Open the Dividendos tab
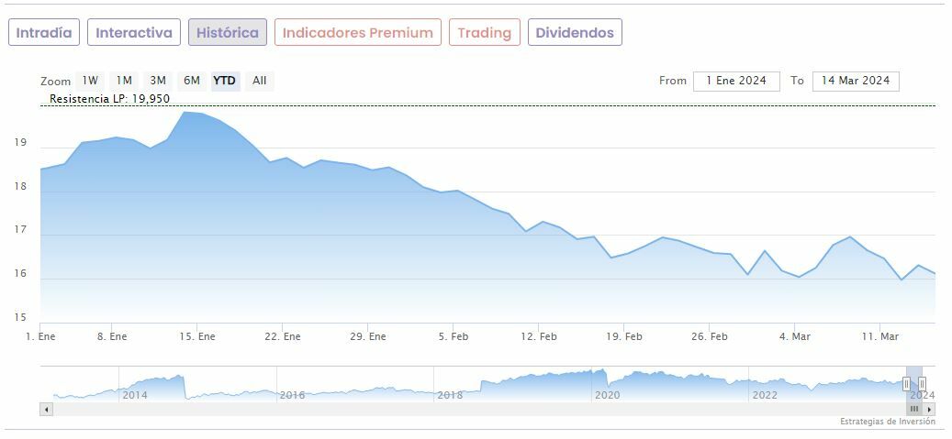This screenshot has height=439, width=952. 575,33
